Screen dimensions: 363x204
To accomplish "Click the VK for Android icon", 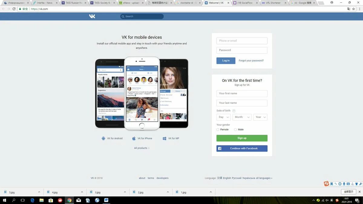I will (103, 138).
